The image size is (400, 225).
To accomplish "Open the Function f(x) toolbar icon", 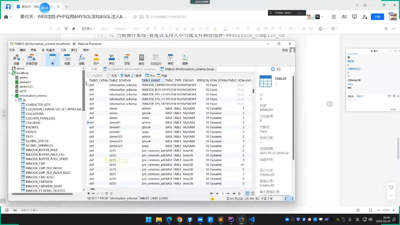I will [82, 59].
